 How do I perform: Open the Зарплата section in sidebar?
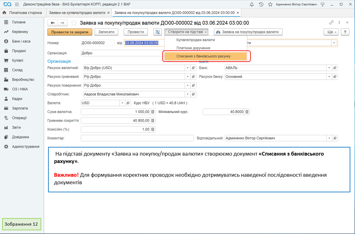click(20, 108)
